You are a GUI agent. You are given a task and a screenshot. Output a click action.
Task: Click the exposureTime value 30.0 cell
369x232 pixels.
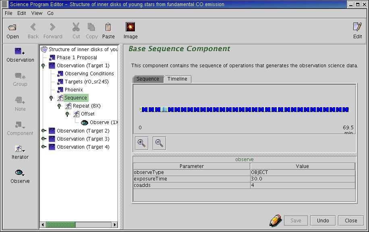pos(303,179)
